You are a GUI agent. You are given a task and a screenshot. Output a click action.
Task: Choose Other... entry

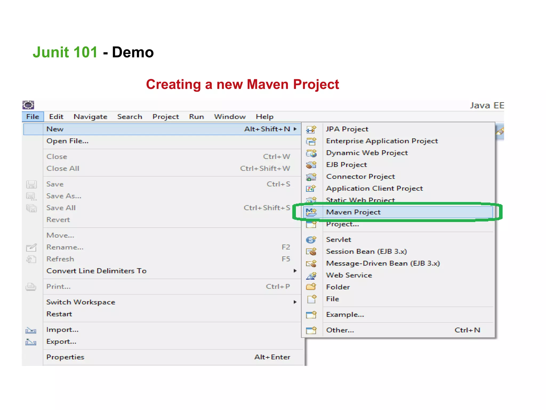coord(398,330)
